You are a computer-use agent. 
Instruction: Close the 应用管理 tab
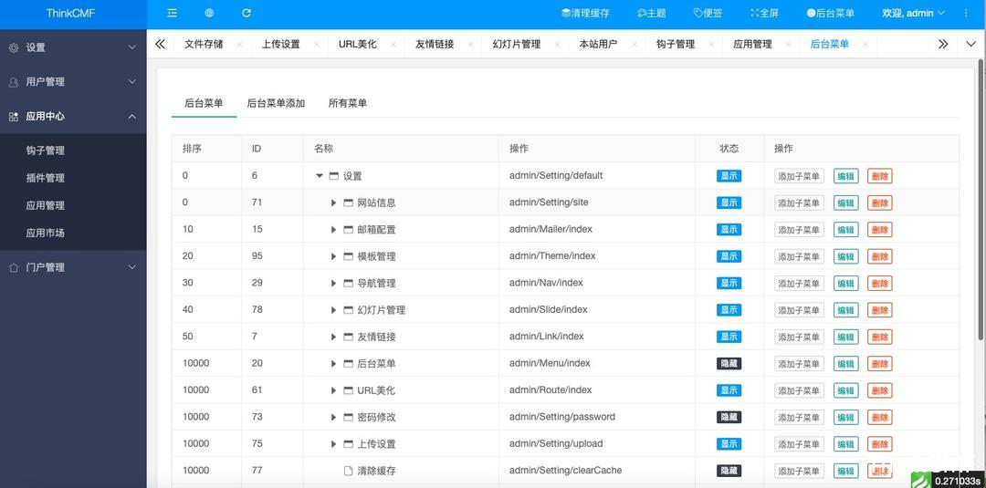pos(788,44)
